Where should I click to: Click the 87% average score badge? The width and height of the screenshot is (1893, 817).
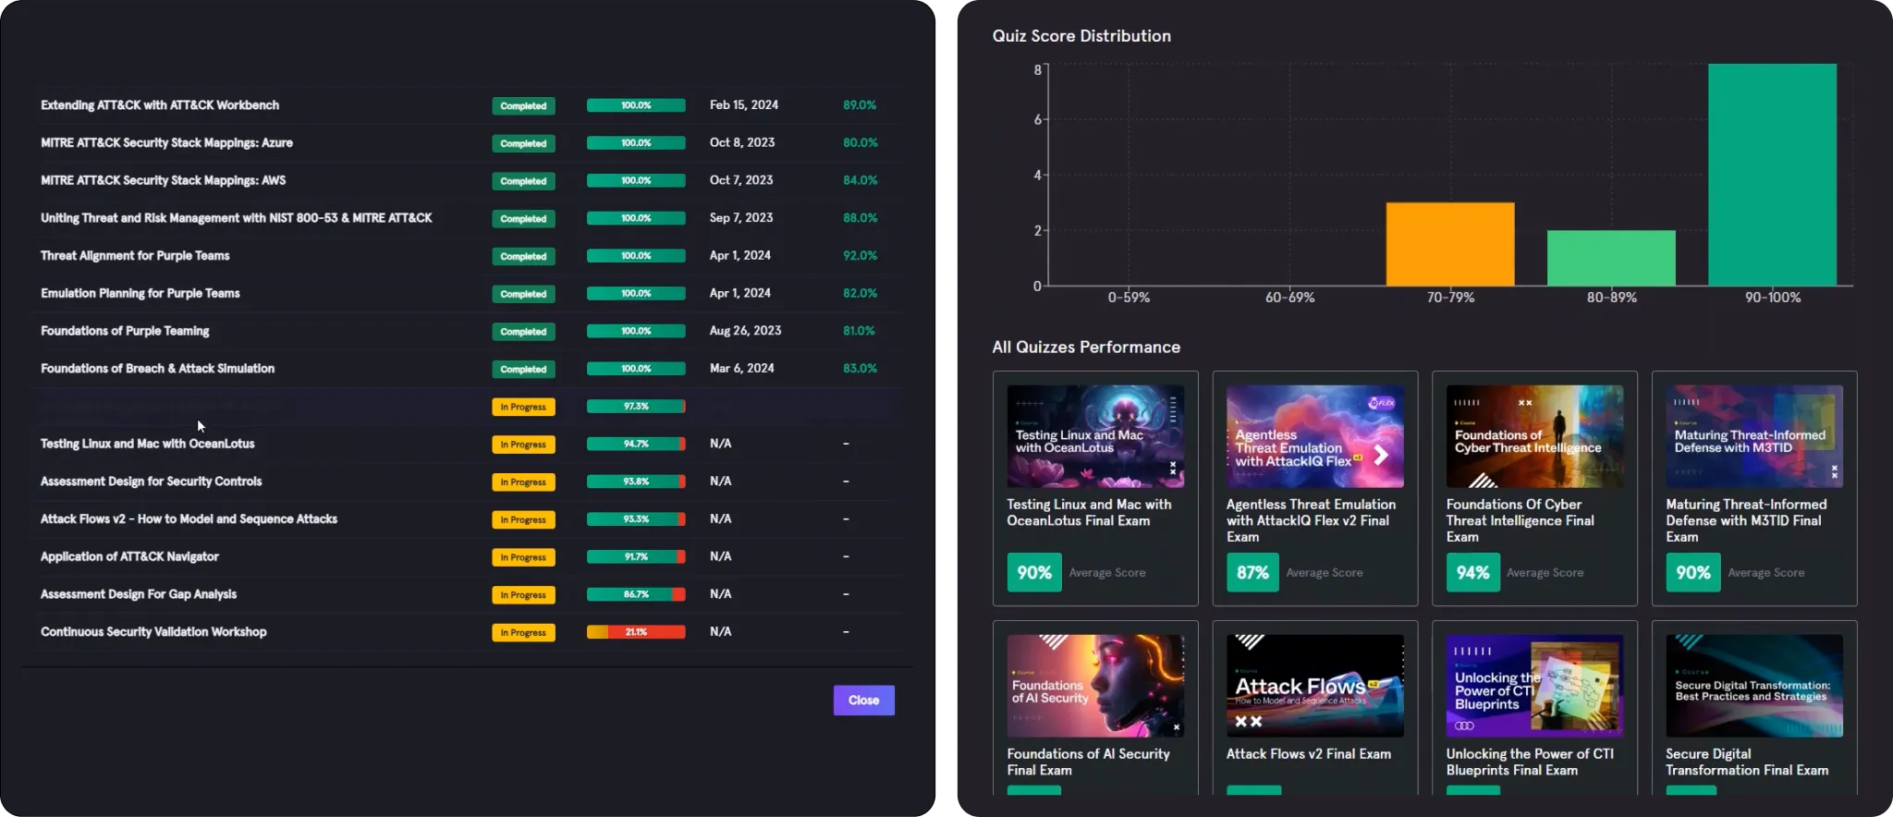pyautogui.click(x=1252, y=573)
